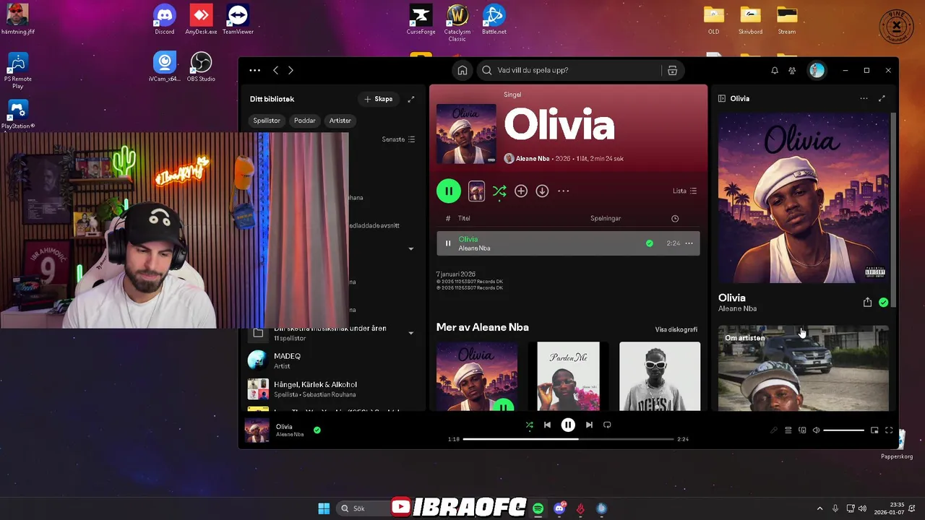The height and width of the screenshot is (520, 925).
Task: Adjust the volume slider
Action: pos(843,430)
